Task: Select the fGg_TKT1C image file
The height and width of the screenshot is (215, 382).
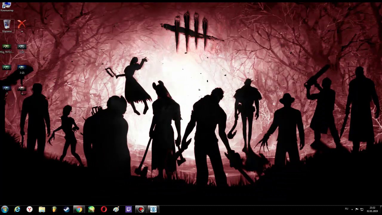Action: point(7,49)
